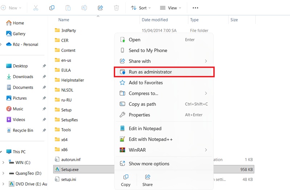Select QuangTeo (D:) drive
The image size is (290, 190).
pos(25,173)
